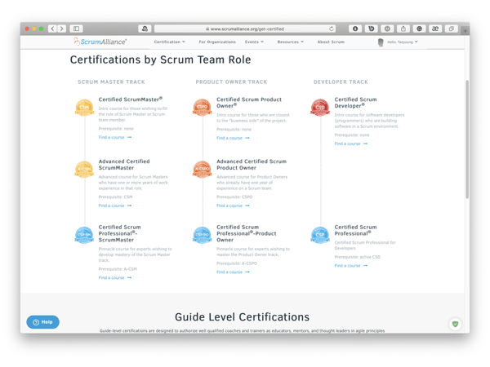
Task: Find a course for Certified ScrumMaster
Action: click(x=114, y=138)
